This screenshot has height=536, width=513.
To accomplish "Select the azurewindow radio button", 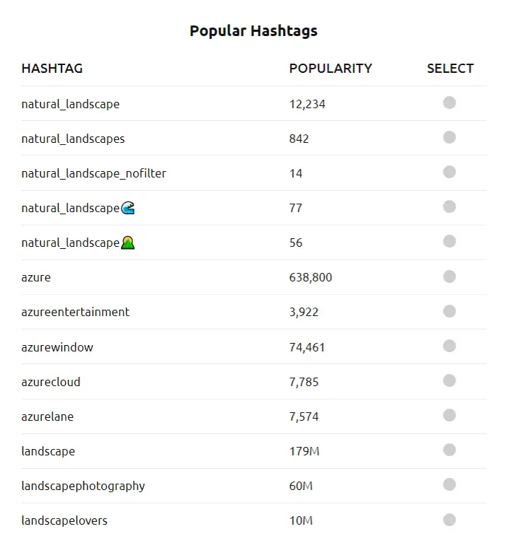I will [x=449, y=346].
